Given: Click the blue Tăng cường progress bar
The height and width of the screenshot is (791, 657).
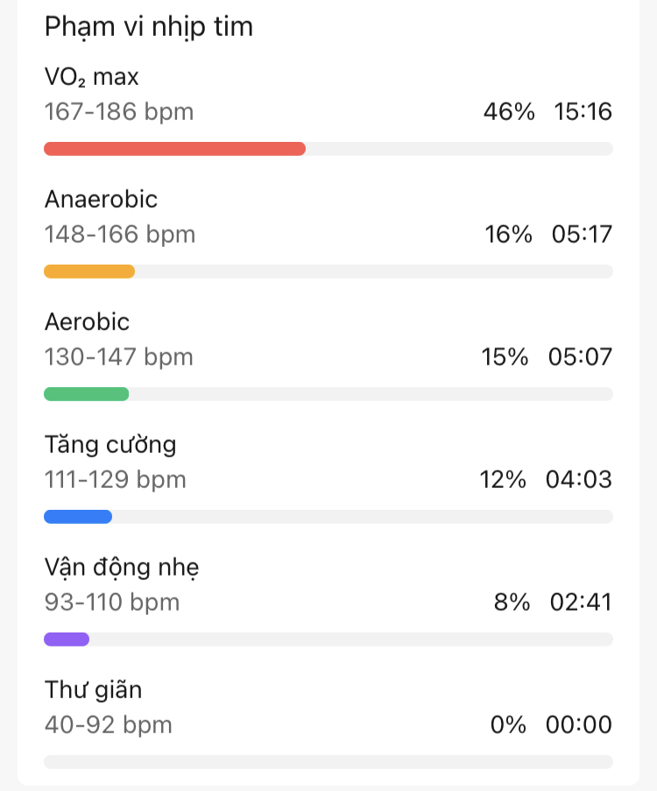Looking at the screenshot, I should pyautogui.click(x=78, y=517).
